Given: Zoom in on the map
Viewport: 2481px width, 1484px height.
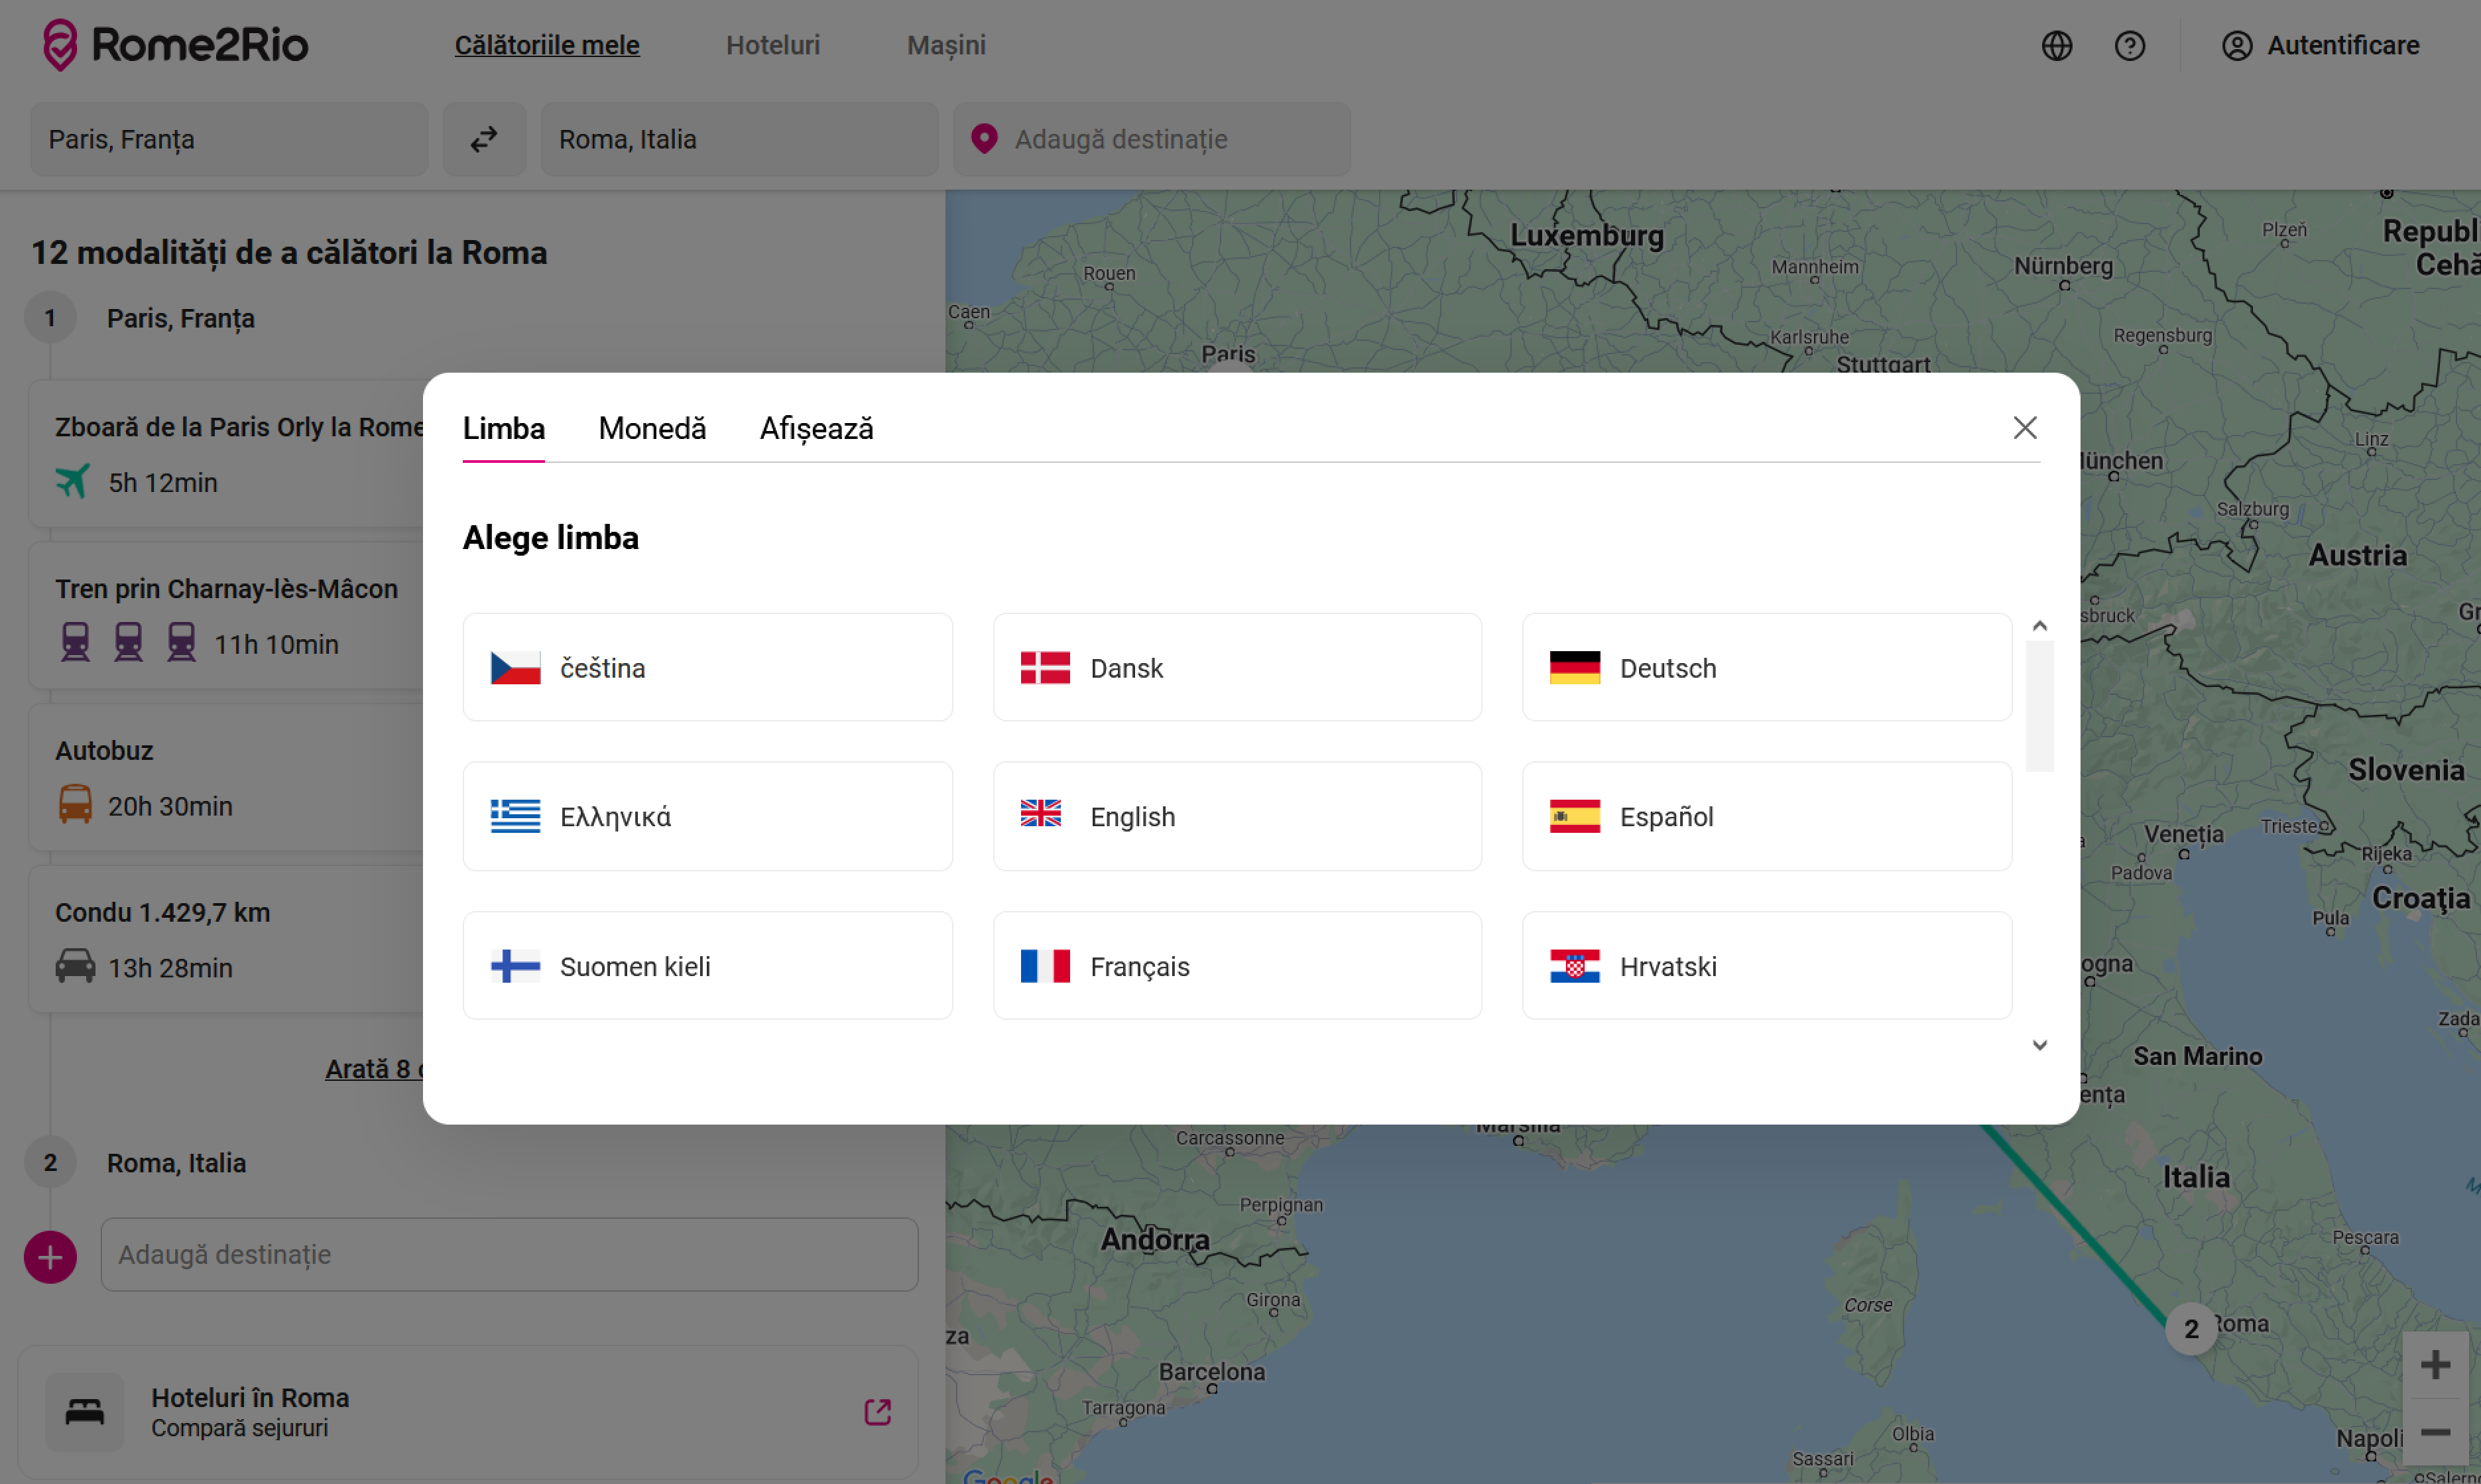Looking at the screenshot, I should click(2435, 1365).
